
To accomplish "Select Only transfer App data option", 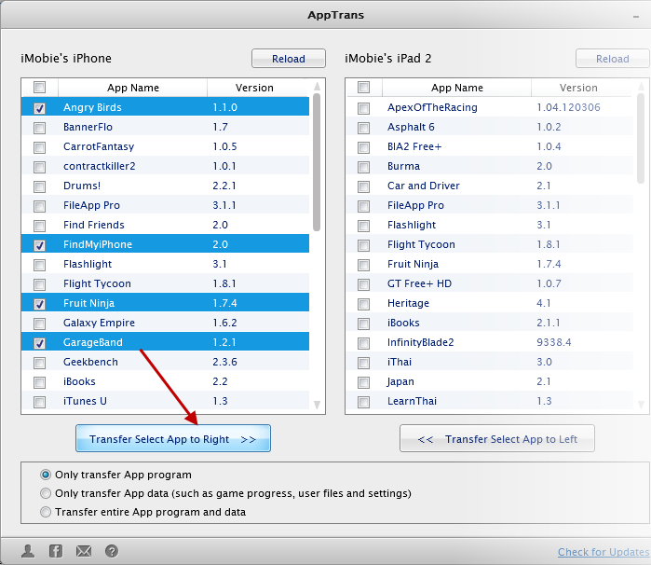I will tap(46, 493).
